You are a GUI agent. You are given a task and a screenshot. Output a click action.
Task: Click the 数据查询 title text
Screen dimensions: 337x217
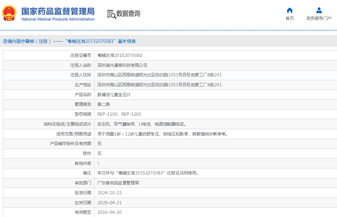[x=128, y=14]
